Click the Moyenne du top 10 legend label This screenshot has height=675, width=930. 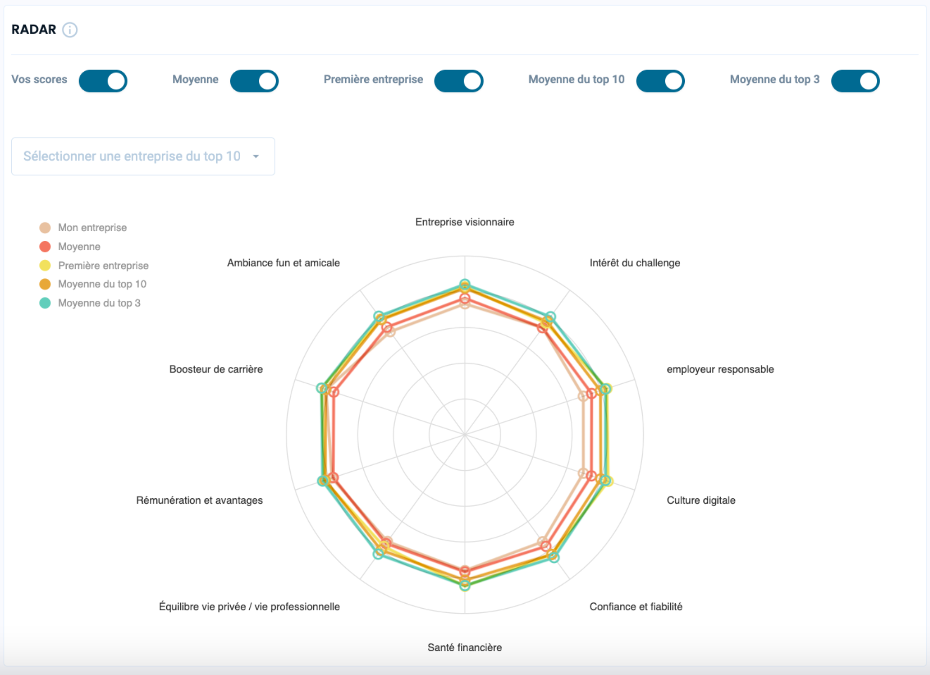coord(102,284)
